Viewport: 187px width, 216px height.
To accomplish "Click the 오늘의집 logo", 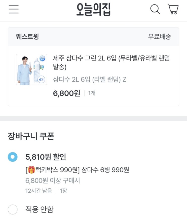I will pos(93,10).
